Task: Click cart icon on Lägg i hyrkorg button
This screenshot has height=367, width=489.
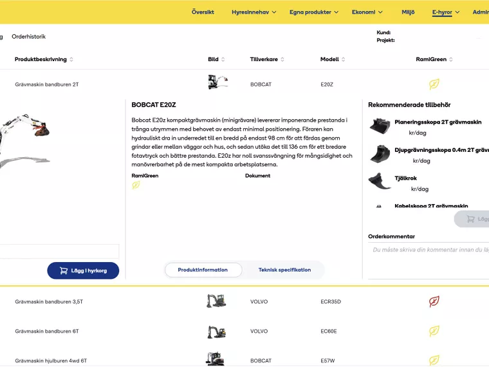Action: [x=64, y=270]
